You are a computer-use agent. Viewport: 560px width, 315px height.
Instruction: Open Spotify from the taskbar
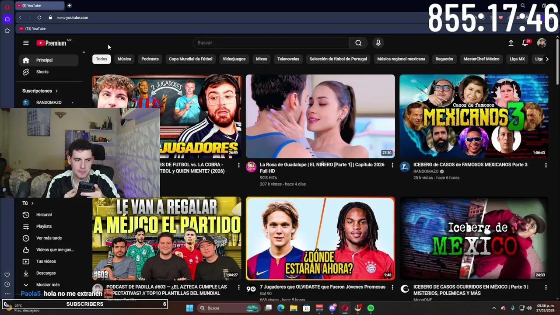click(x=371, y=308)
